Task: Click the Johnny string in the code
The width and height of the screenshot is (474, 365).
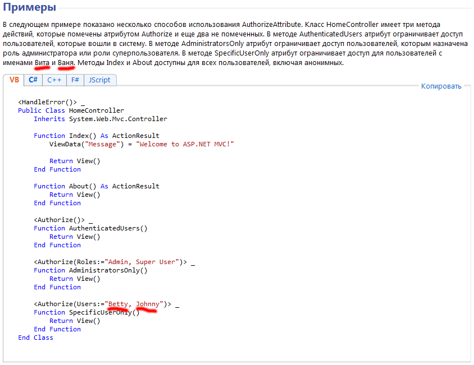Action: tap(148, 304)
